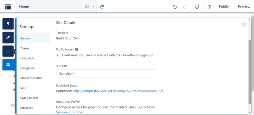Open the published site URL link

[x=118, y=91]
